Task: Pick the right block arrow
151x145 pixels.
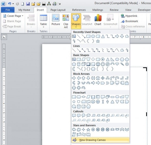Action: [x=74, y=78]
